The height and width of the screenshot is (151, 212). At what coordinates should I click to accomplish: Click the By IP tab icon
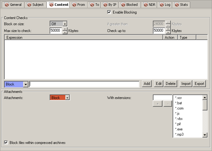pyautogui.click(x=105, y=5)
